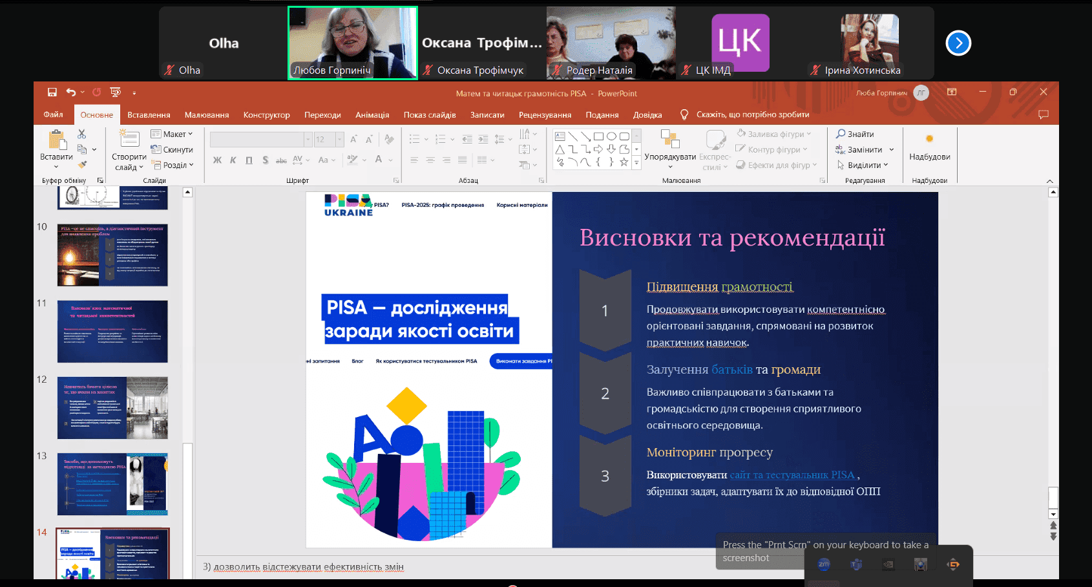
Task: Open comments icon at ribbon right
Action: (x=1043, y=114)
